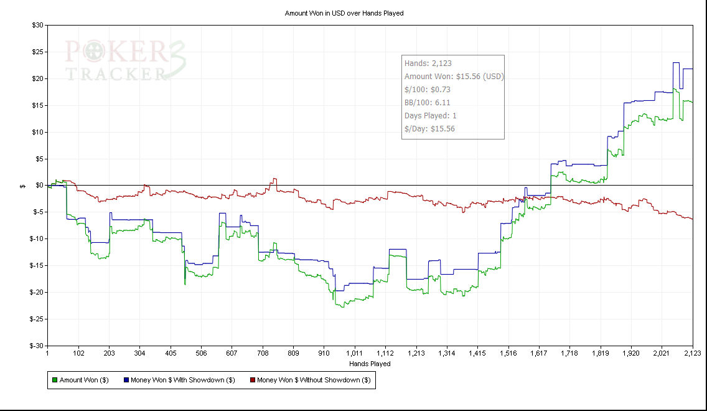Click the $25 y-axis label
Screen dimensions: 707x411
(x=37, y=52)
